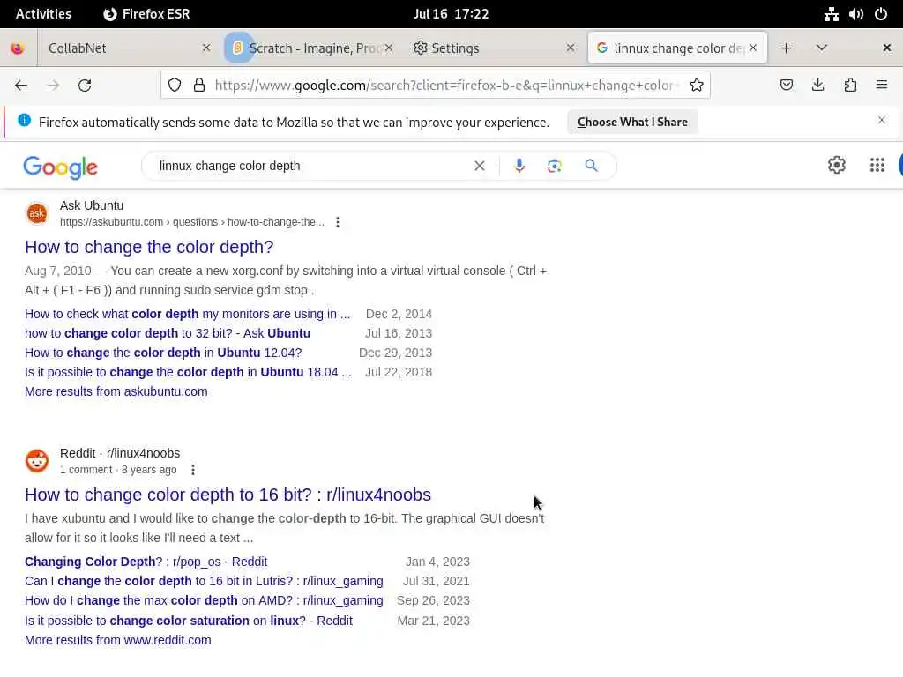The width and height of the screenshot is (903, 677).
Task: Open 'Changing Color Depth? : r/pop_os' link
Action: (x=146, y=562)
